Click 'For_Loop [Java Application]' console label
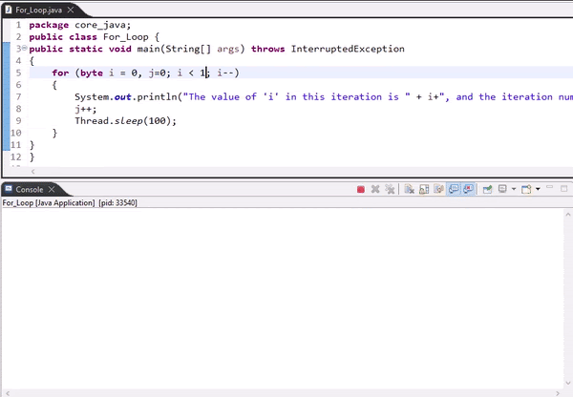573x397 pixels. coord(49,202)
